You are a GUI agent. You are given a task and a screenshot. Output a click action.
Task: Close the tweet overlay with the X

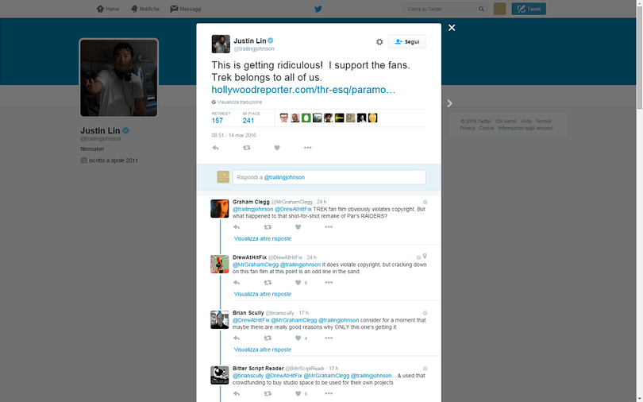452,28
